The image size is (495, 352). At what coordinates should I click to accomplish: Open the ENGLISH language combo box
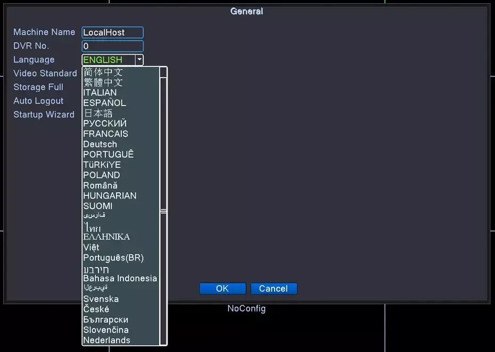tap(108, 60)
